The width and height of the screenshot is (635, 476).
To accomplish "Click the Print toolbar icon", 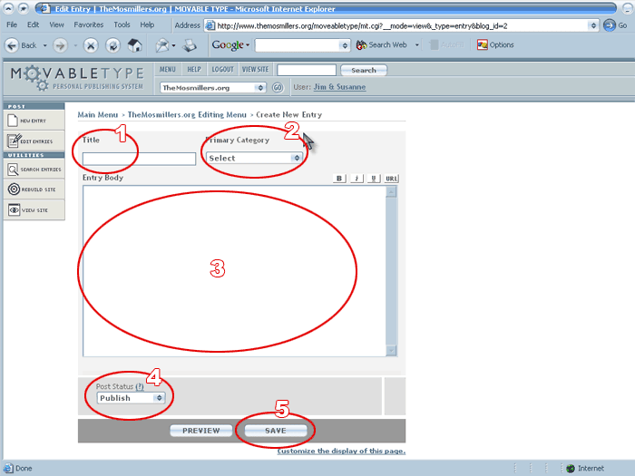I will [x=189, y=45].
